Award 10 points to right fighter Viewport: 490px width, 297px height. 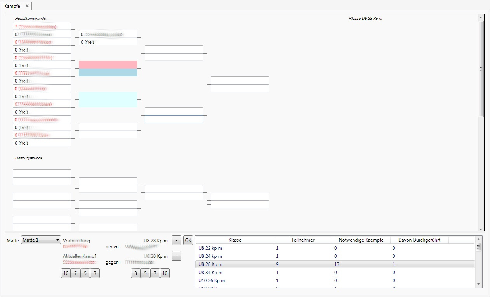(x=165, y=273)
